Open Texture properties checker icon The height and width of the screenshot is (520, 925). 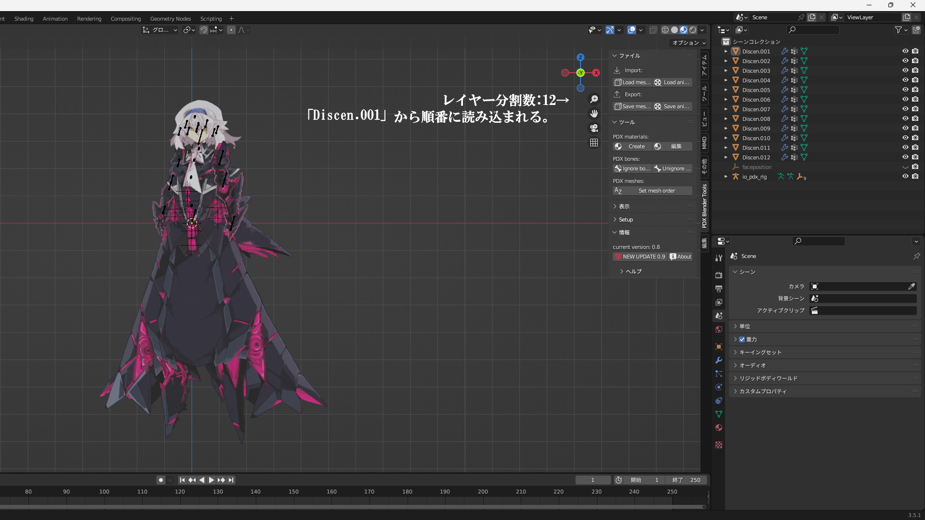719,445
